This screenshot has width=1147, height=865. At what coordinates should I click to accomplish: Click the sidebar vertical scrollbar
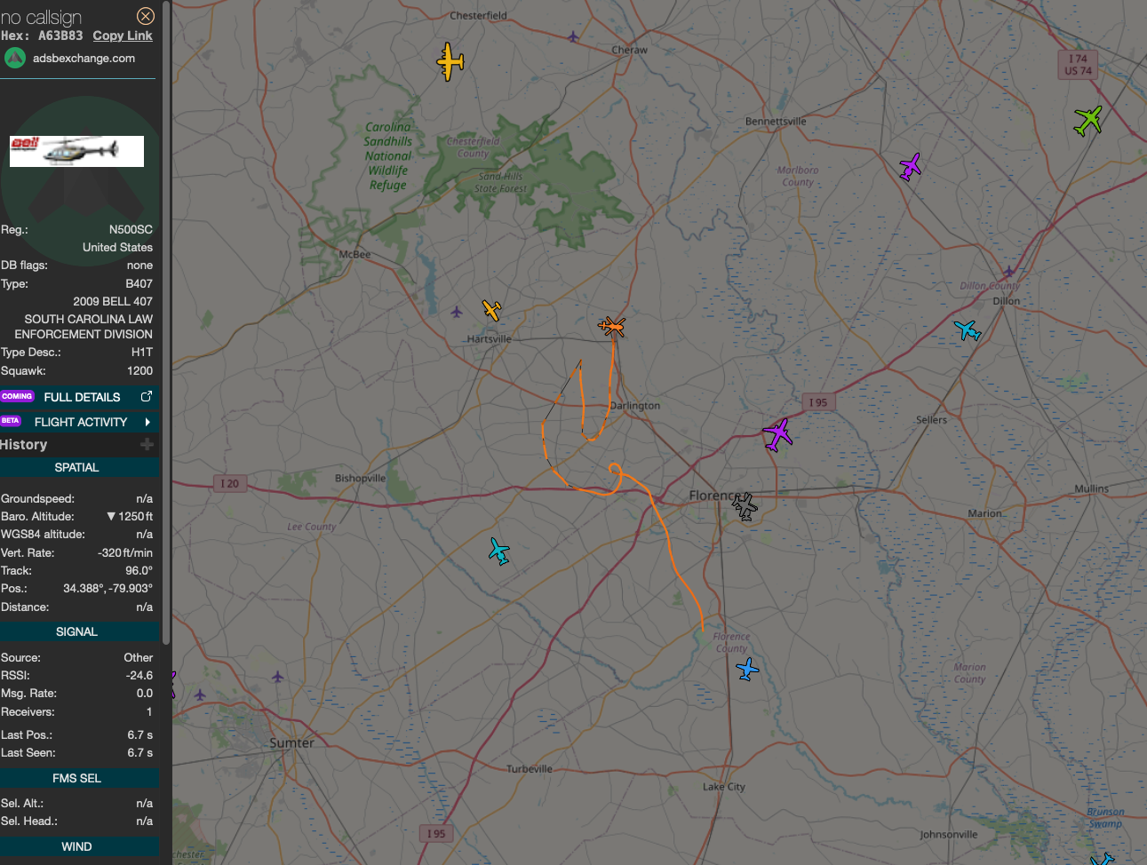[166, 320]
